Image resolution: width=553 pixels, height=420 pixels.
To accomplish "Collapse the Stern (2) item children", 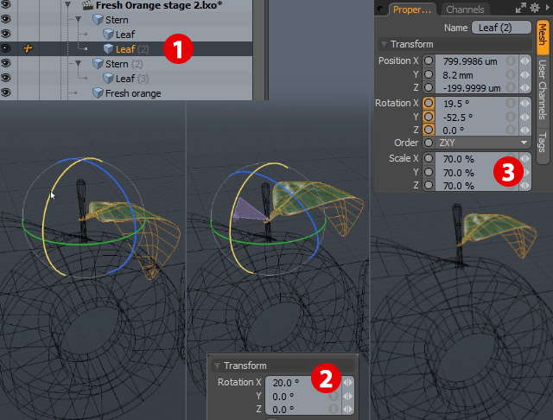I will 78,63.
